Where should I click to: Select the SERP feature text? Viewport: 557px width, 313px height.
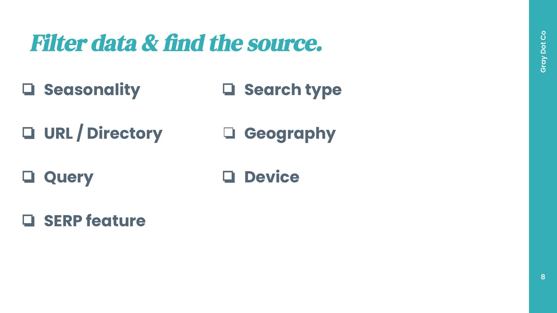(x=95, y=221)
